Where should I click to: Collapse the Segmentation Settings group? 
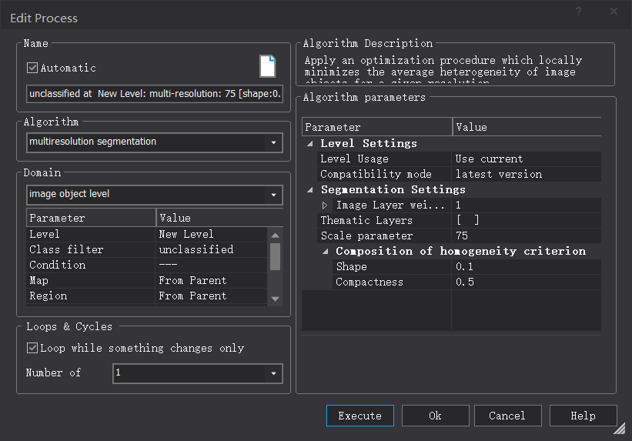pos(309,189)
